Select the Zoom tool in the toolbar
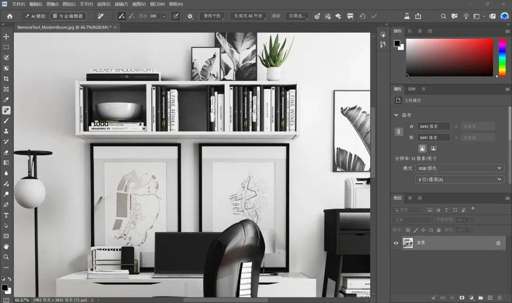 6,257
